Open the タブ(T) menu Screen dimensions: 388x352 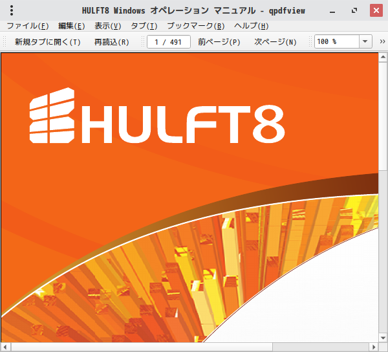[144, 26]
